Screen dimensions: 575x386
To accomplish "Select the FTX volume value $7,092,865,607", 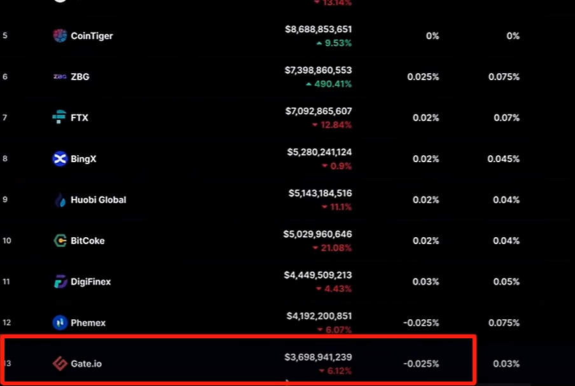I will pos(318,111).
